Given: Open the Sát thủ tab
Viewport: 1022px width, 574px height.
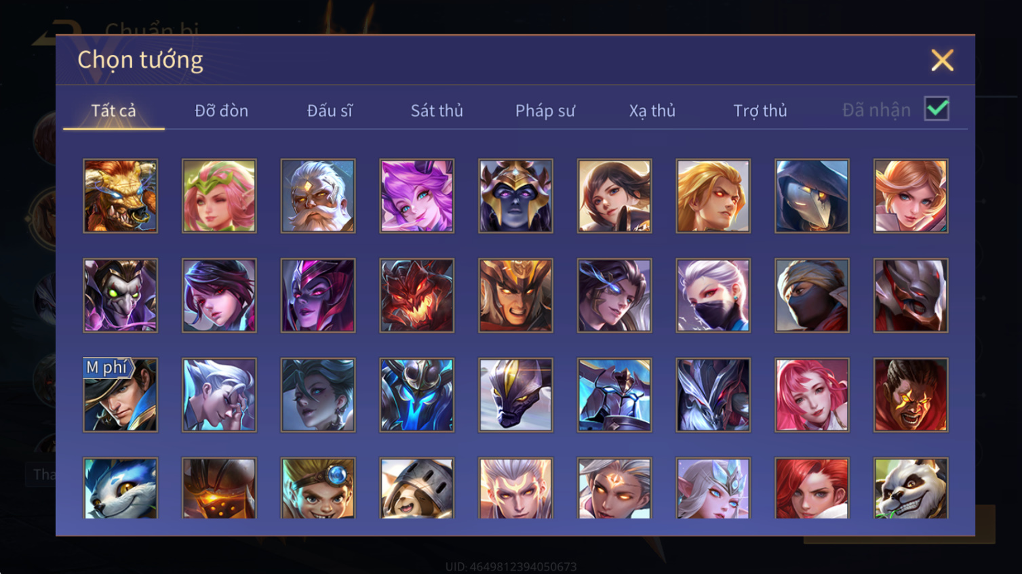Looking at the screenshot, I should pyautogui.click(x=437, y=110).
